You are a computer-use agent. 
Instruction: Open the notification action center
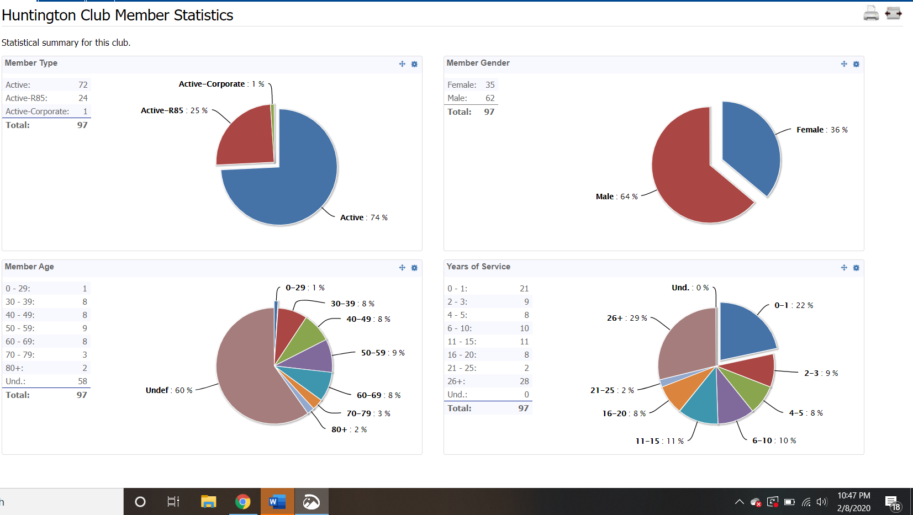pyautogui.click(x=892, y=502)
